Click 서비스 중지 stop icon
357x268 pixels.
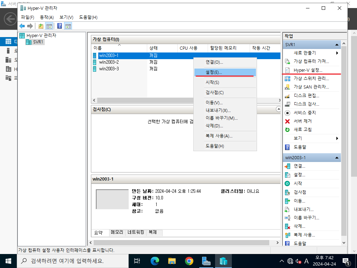287,113
